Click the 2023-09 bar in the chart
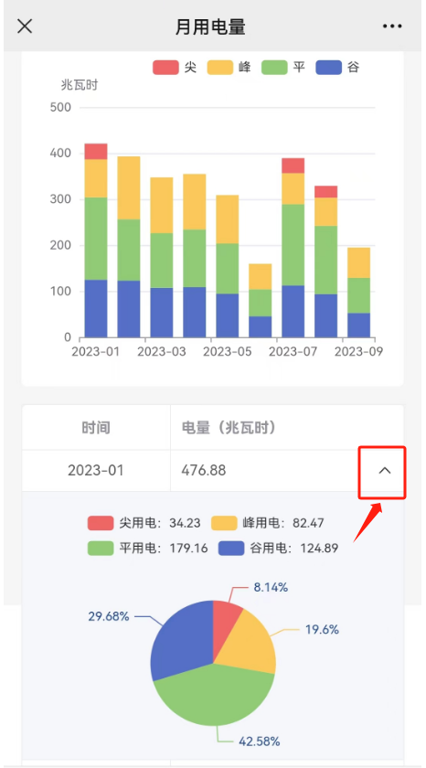 coord(358,293)
